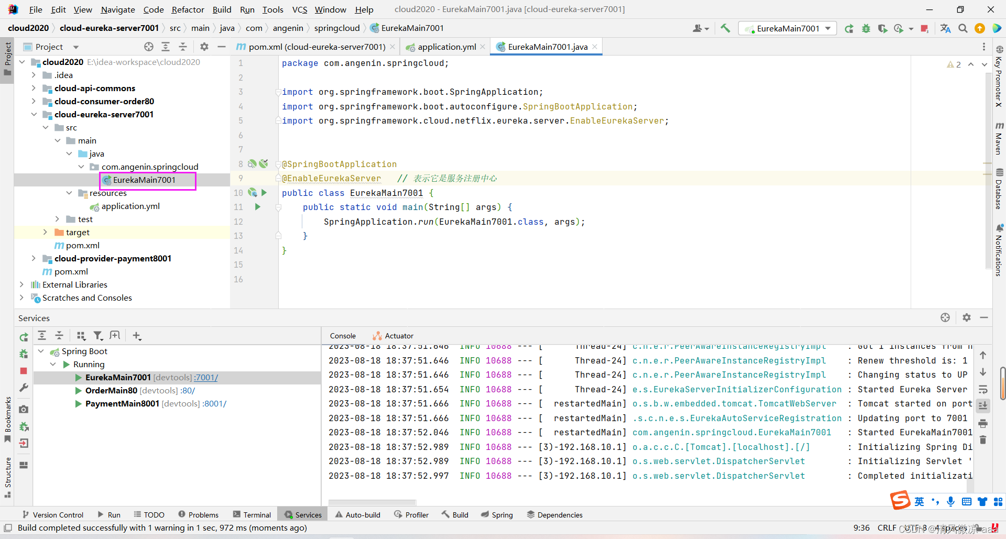
Task: Open Project panel settings gear
Action: 204,47
